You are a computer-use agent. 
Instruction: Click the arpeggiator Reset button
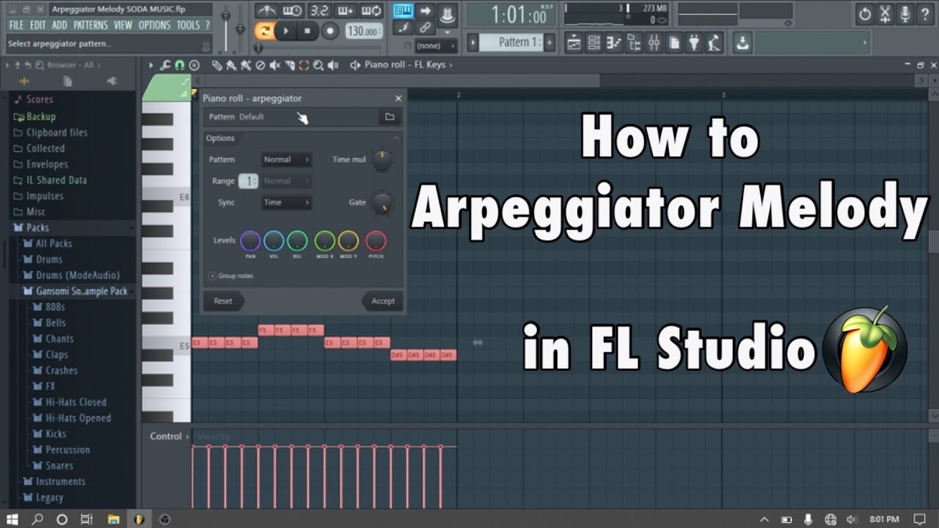point(223,301)
